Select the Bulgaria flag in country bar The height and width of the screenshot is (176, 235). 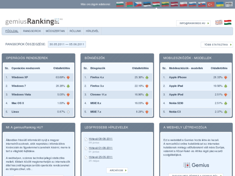(x=120, y=4)
